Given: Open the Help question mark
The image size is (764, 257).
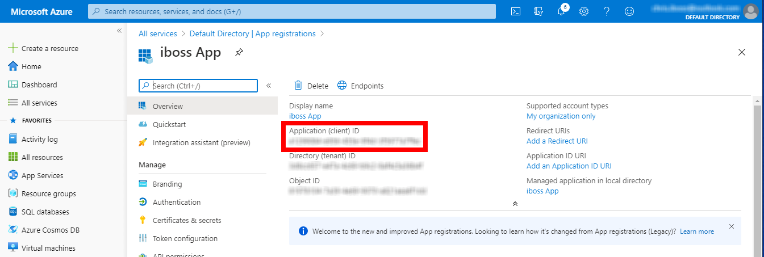Looking at the screenshot, I should [x=607, y=11].
